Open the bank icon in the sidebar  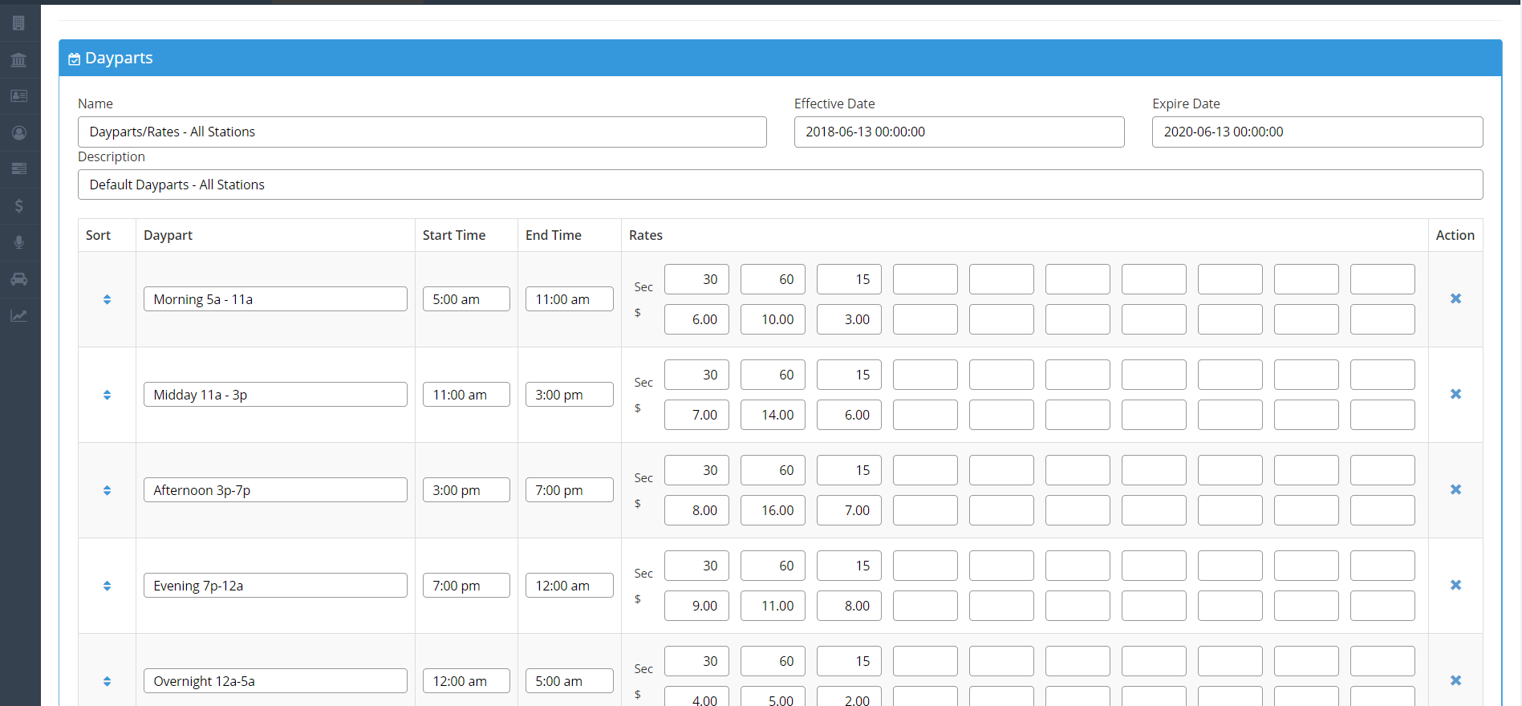pos(19,60)
